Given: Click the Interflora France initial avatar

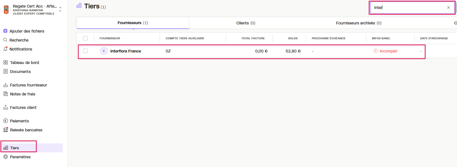Looking at the screenshot, I should point(104,51).
